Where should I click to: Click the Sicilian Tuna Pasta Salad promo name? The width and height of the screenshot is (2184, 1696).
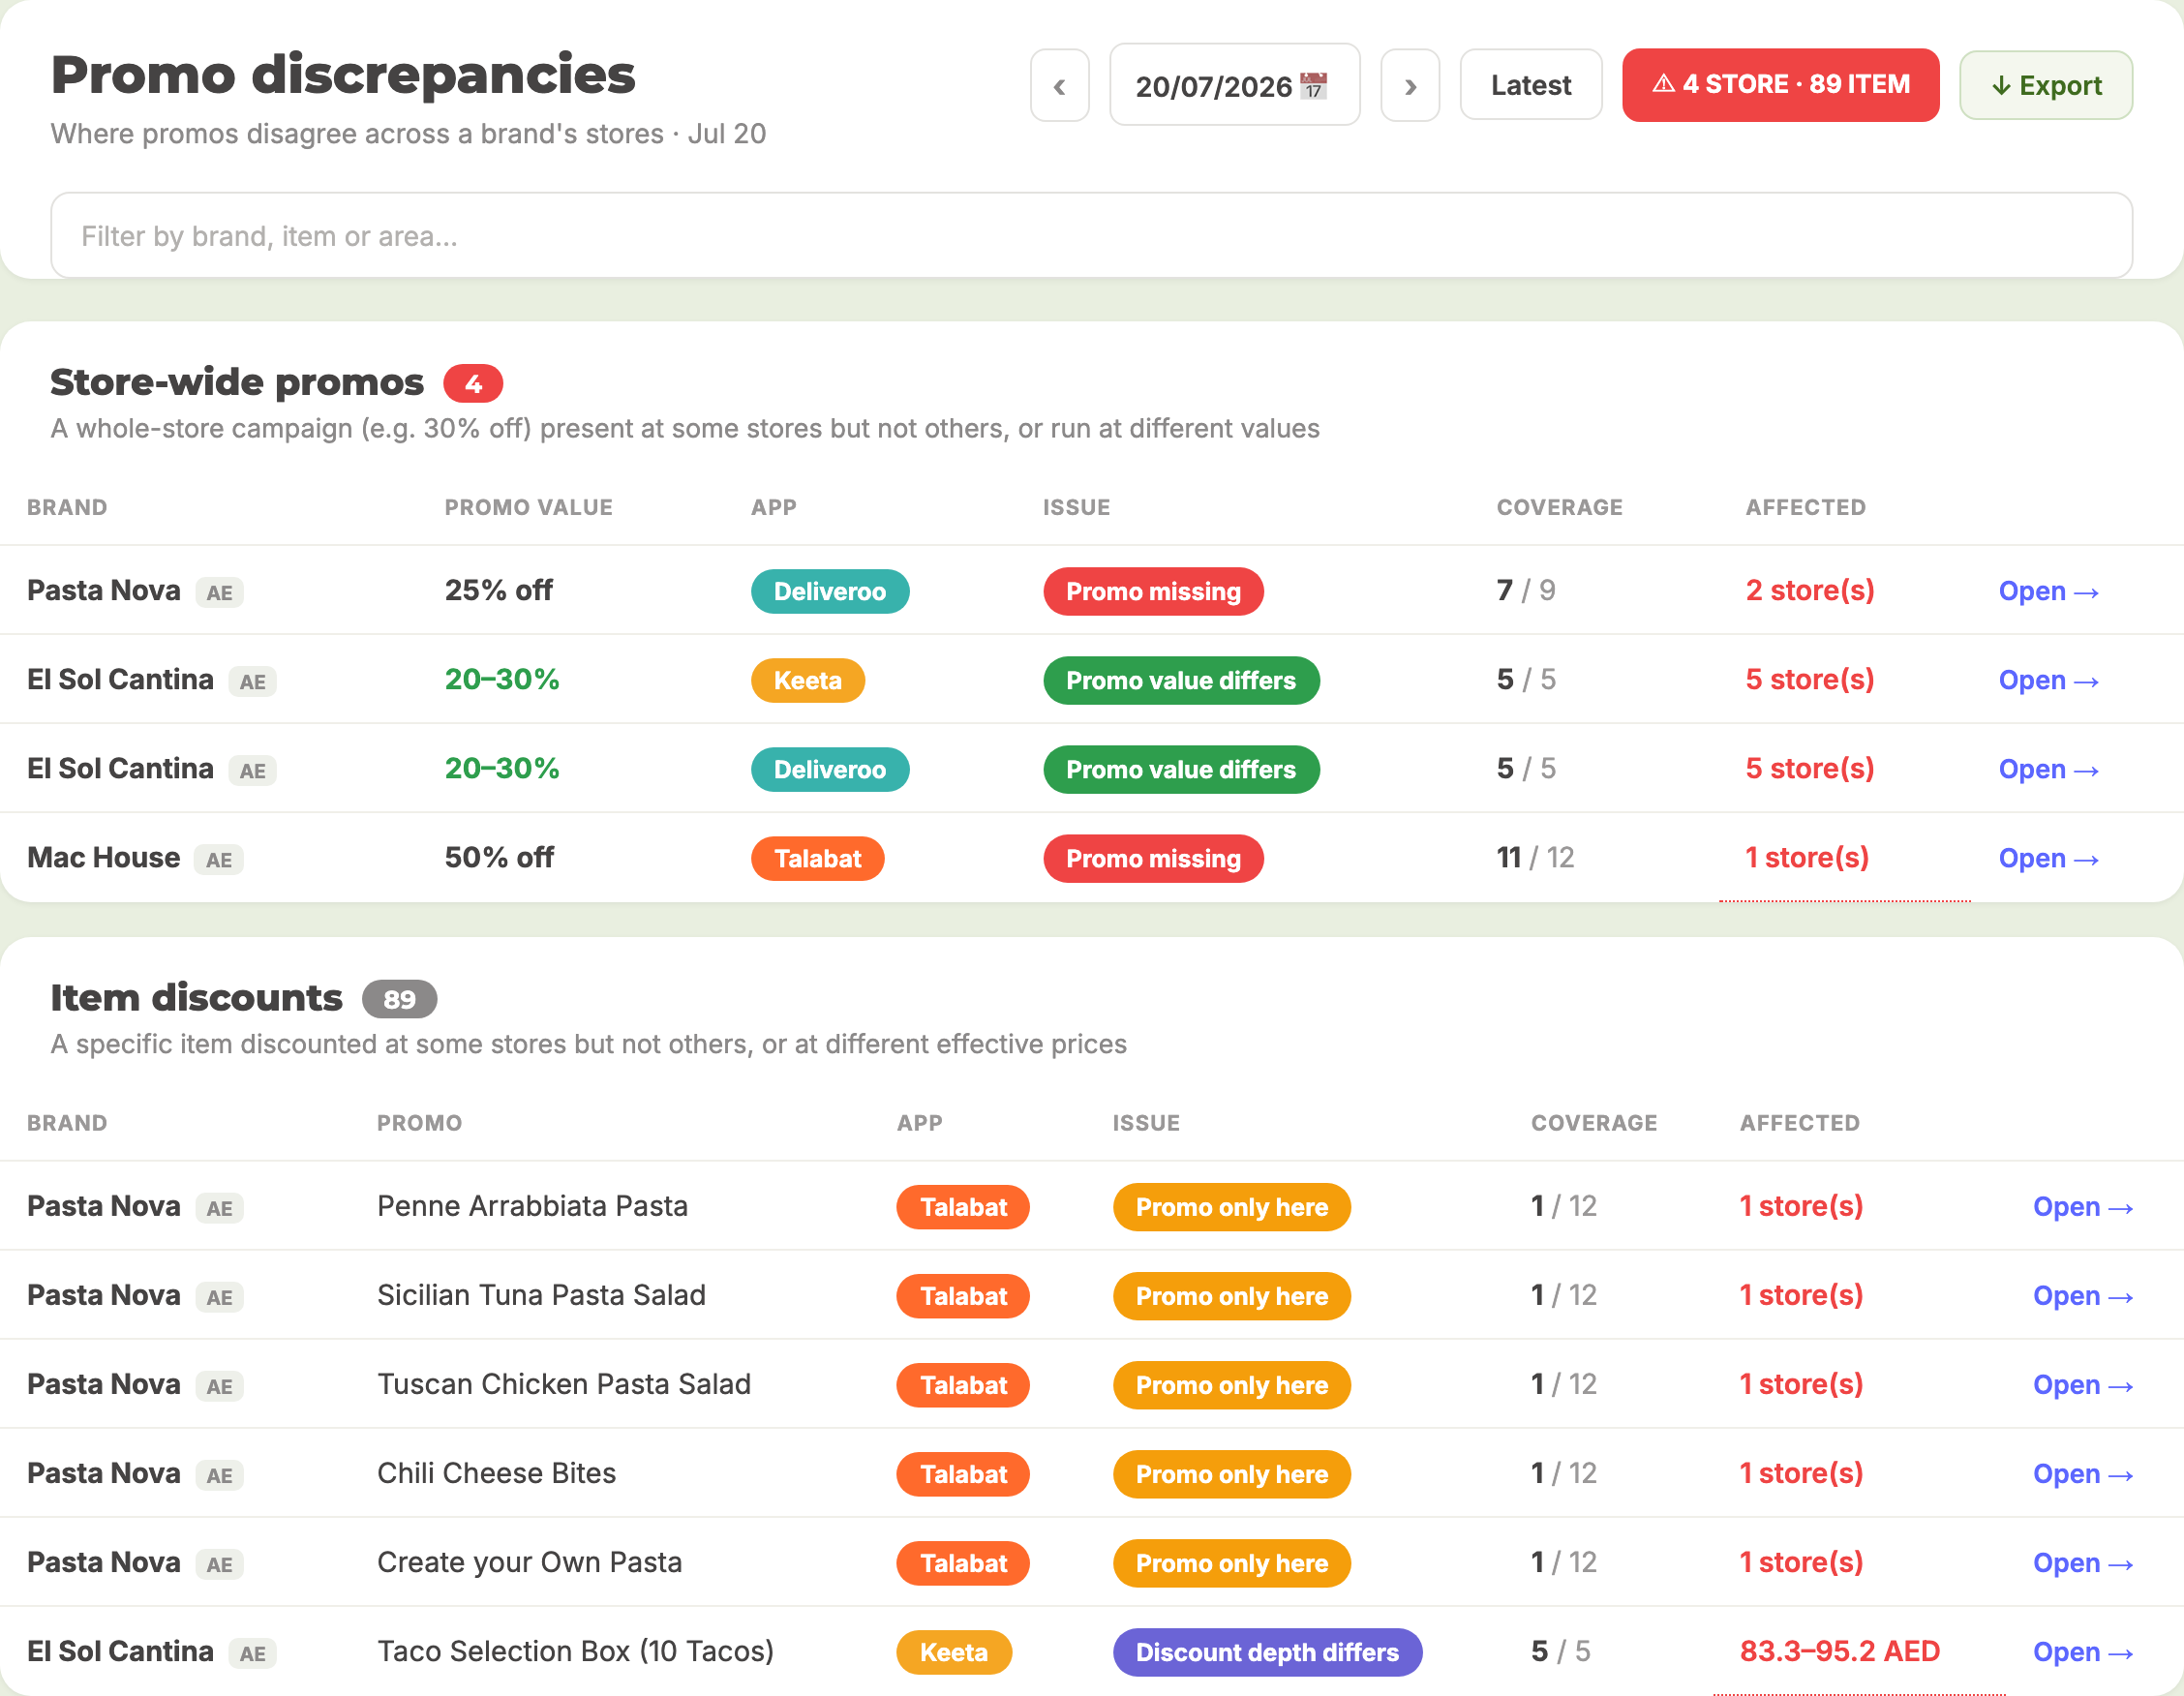click(x=541, y=1295)
